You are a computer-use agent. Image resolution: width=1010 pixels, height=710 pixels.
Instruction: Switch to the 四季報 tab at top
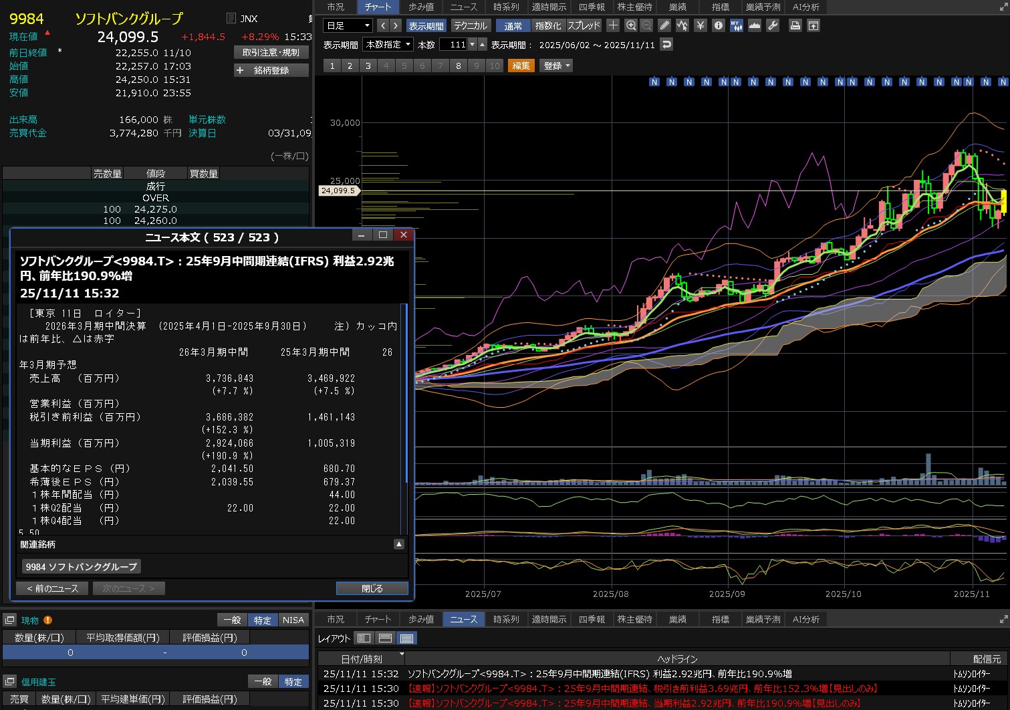[x=592, y=7]
